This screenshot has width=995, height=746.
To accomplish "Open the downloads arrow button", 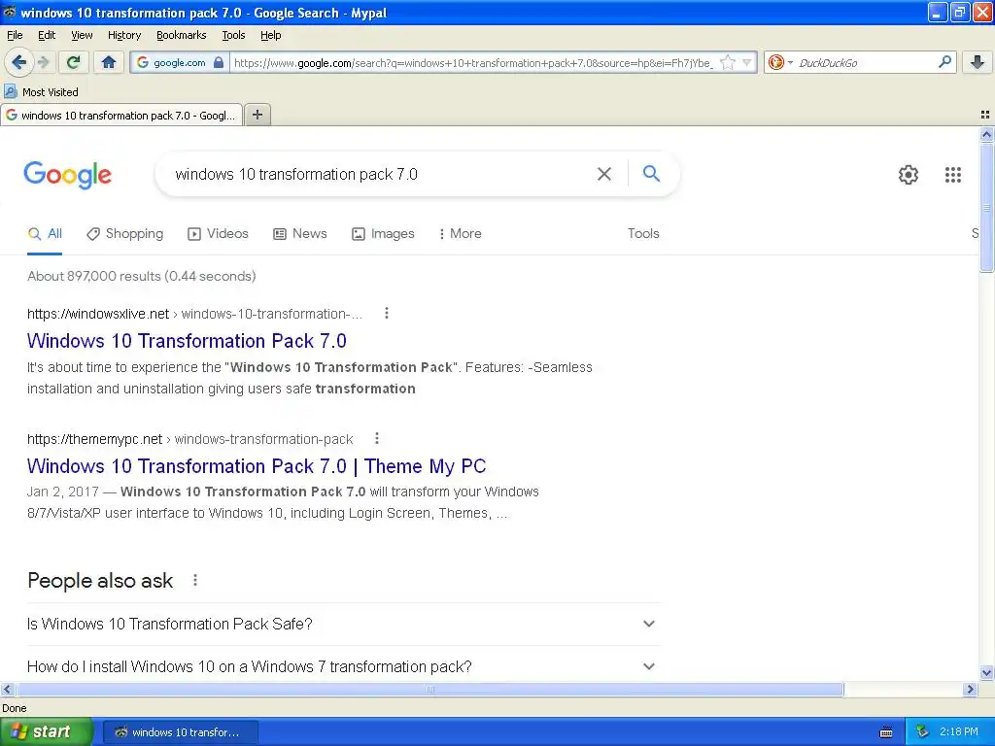I will click(x=978, y=62).
